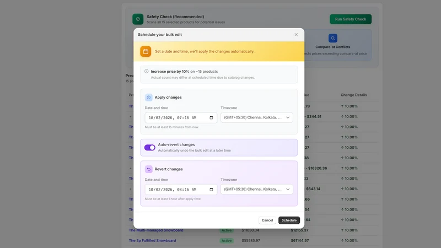Click 'Must be at least 1 hour' hint
441x248 pixels.
(x=173, y=199)
